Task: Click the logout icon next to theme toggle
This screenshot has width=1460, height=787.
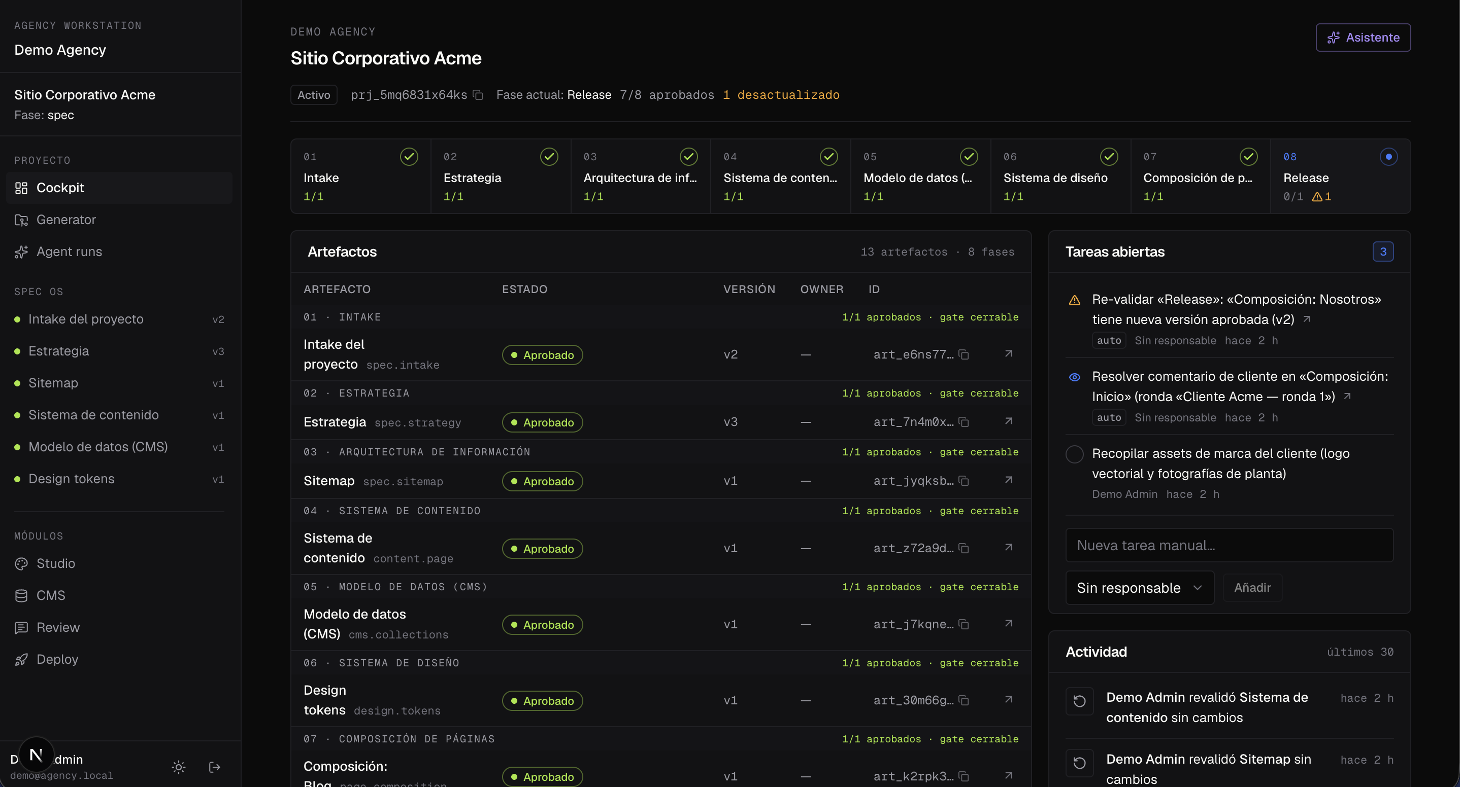Action: pos(214,767)
